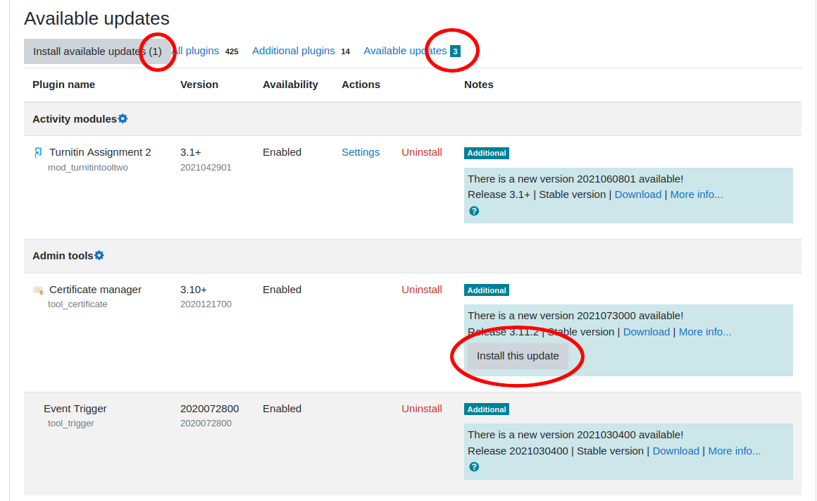
Task: Switch to Additional plugins tab
Action: (x=294, y=51)
